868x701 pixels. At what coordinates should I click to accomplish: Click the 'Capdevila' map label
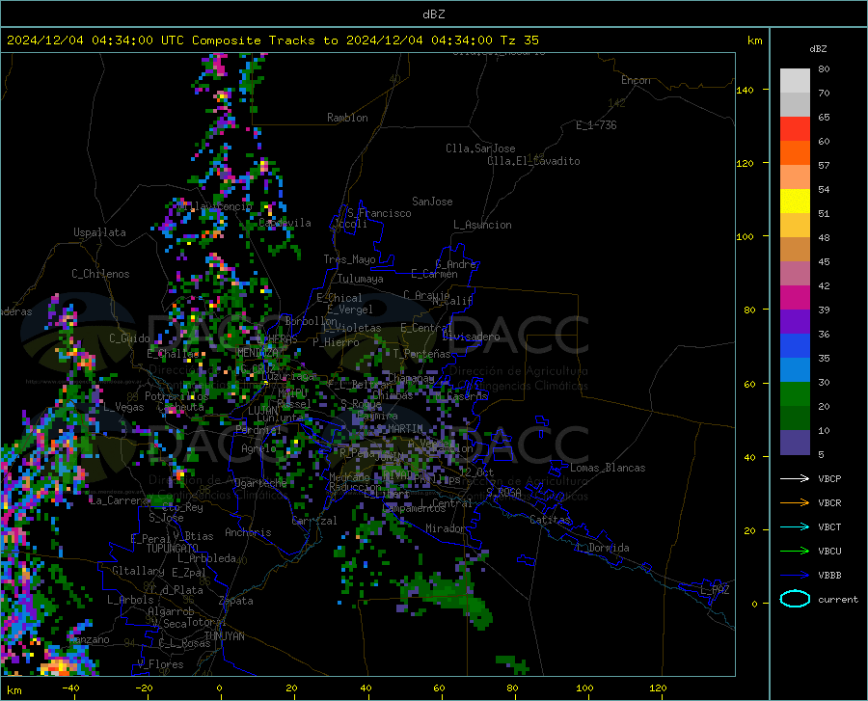[x=285, y=223]
